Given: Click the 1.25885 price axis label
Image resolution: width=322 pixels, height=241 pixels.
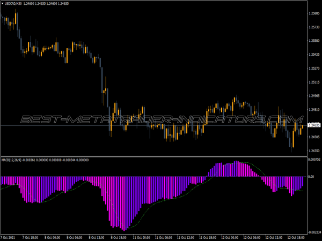Looking at the screenshot, I should coord(314,13).
